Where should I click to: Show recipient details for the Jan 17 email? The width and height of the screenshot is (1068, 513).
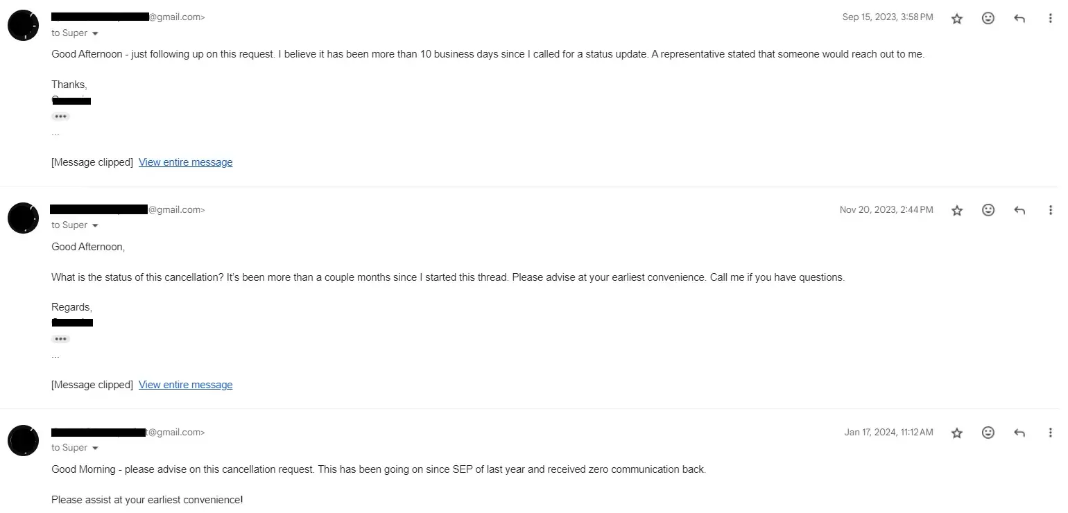pyautogui.click(x=95, y=448)
